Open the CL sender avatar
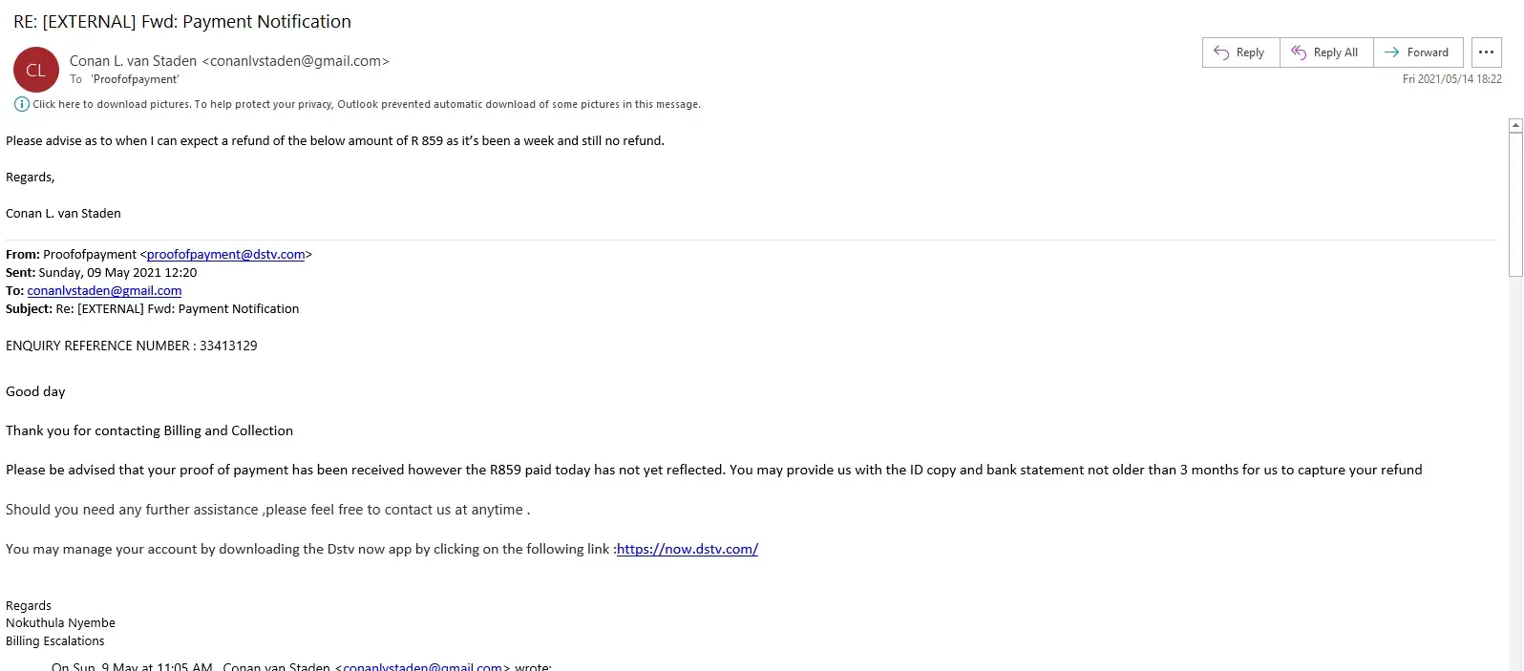 tap(36, 70)
